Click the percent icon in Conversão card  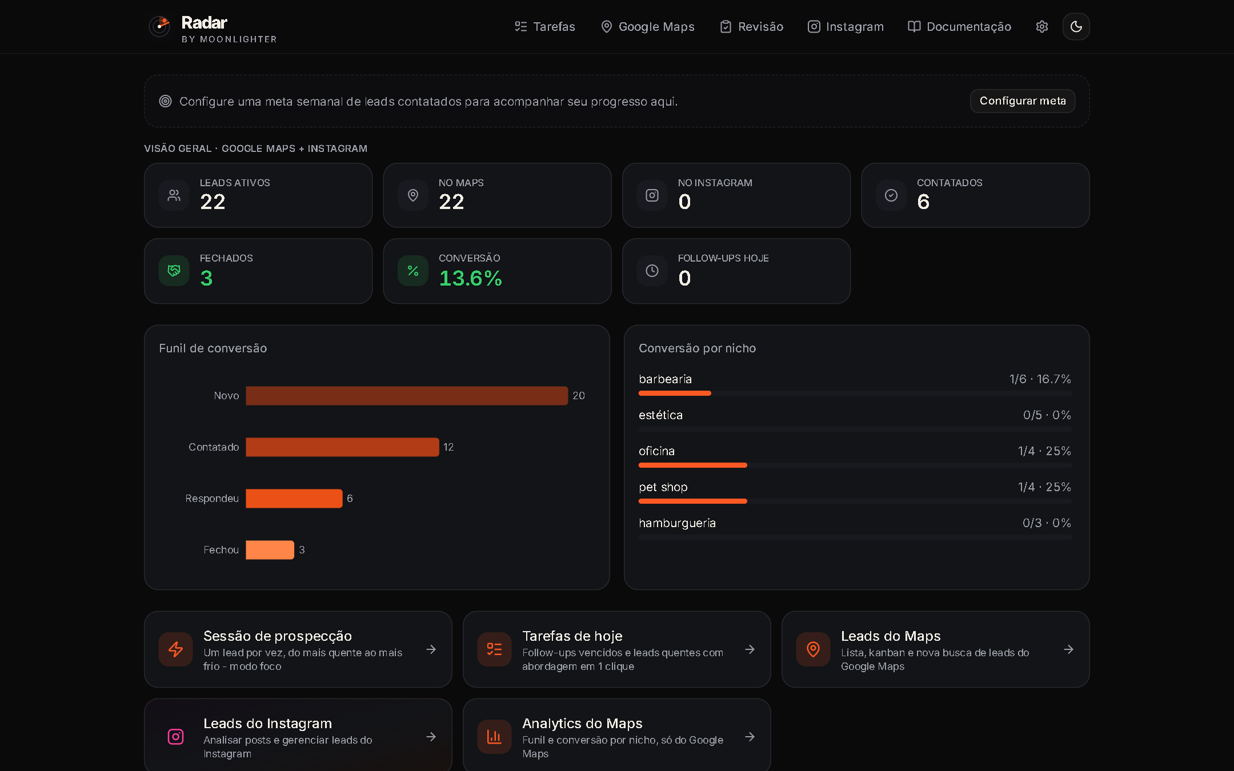[x=413, y=271]
